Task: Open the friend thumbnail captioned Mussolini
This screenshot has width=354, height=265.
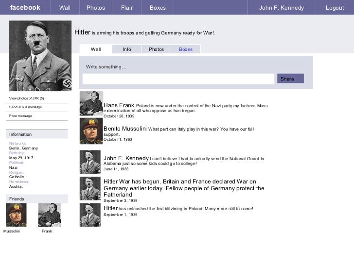Action: 16,215
